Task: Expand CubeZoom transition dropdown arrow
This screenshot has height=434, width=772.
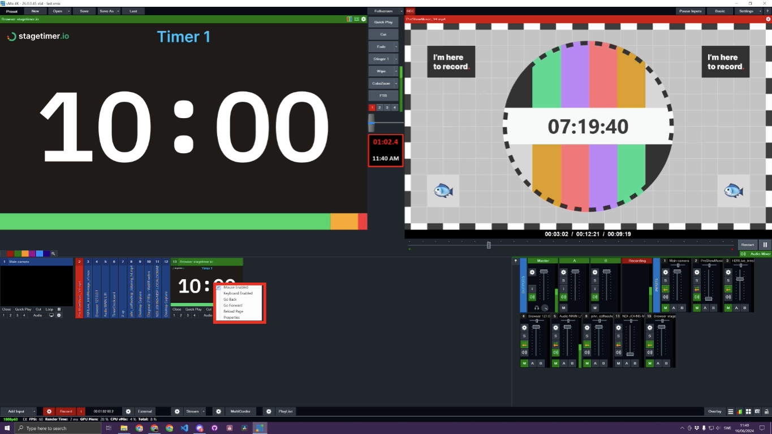Action: (396, 83)
